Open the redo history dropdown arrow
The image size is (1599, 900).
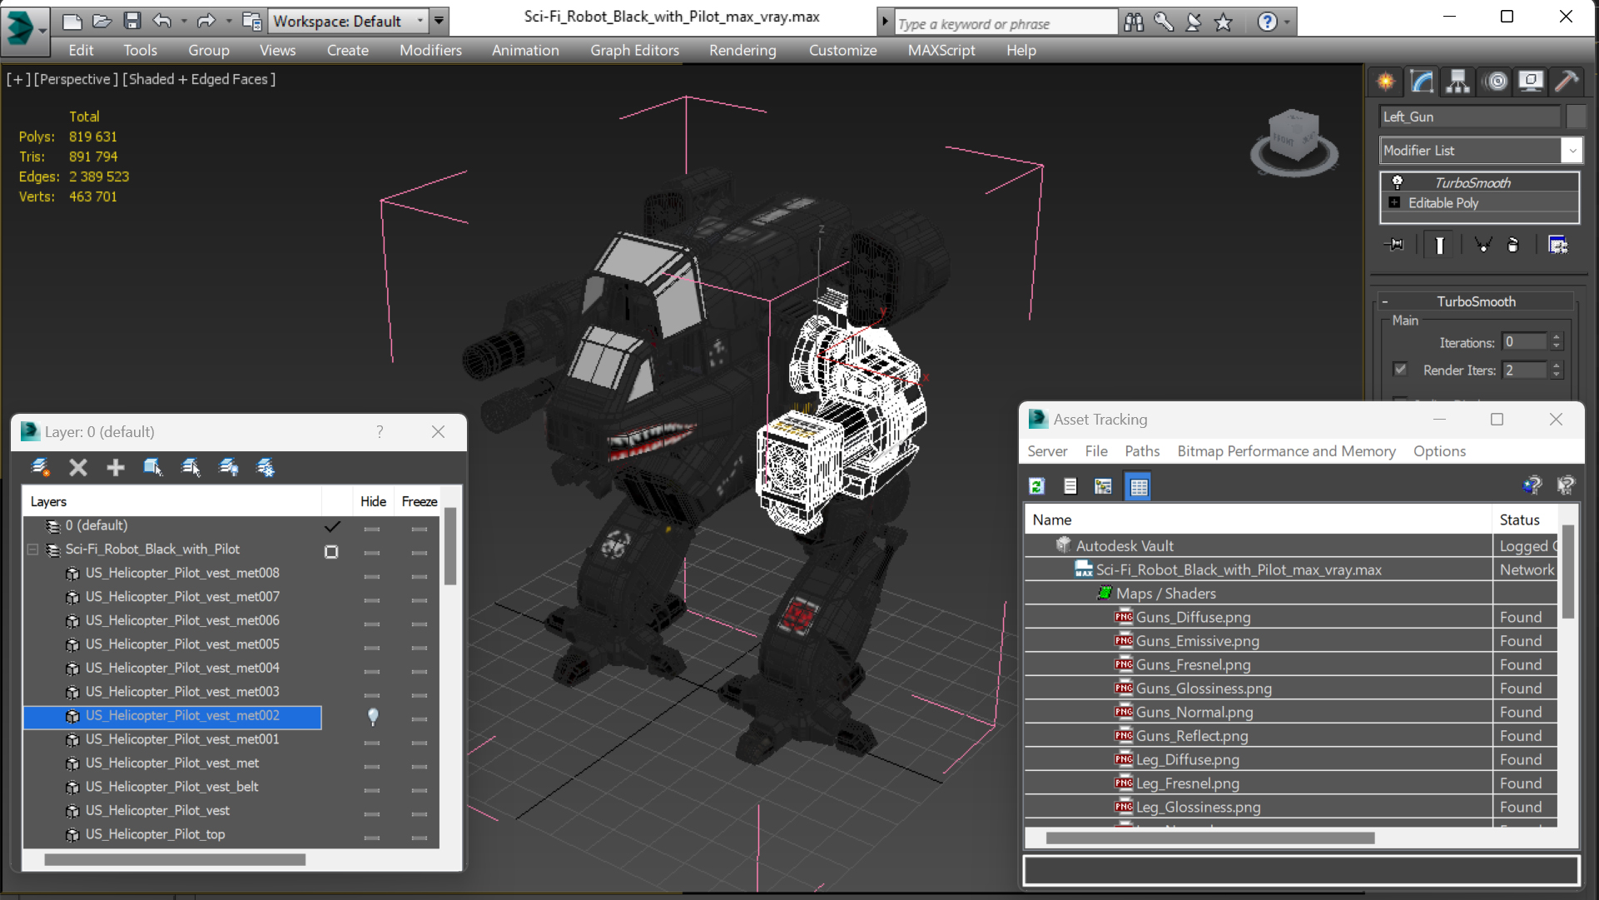[x=228, y=21]
